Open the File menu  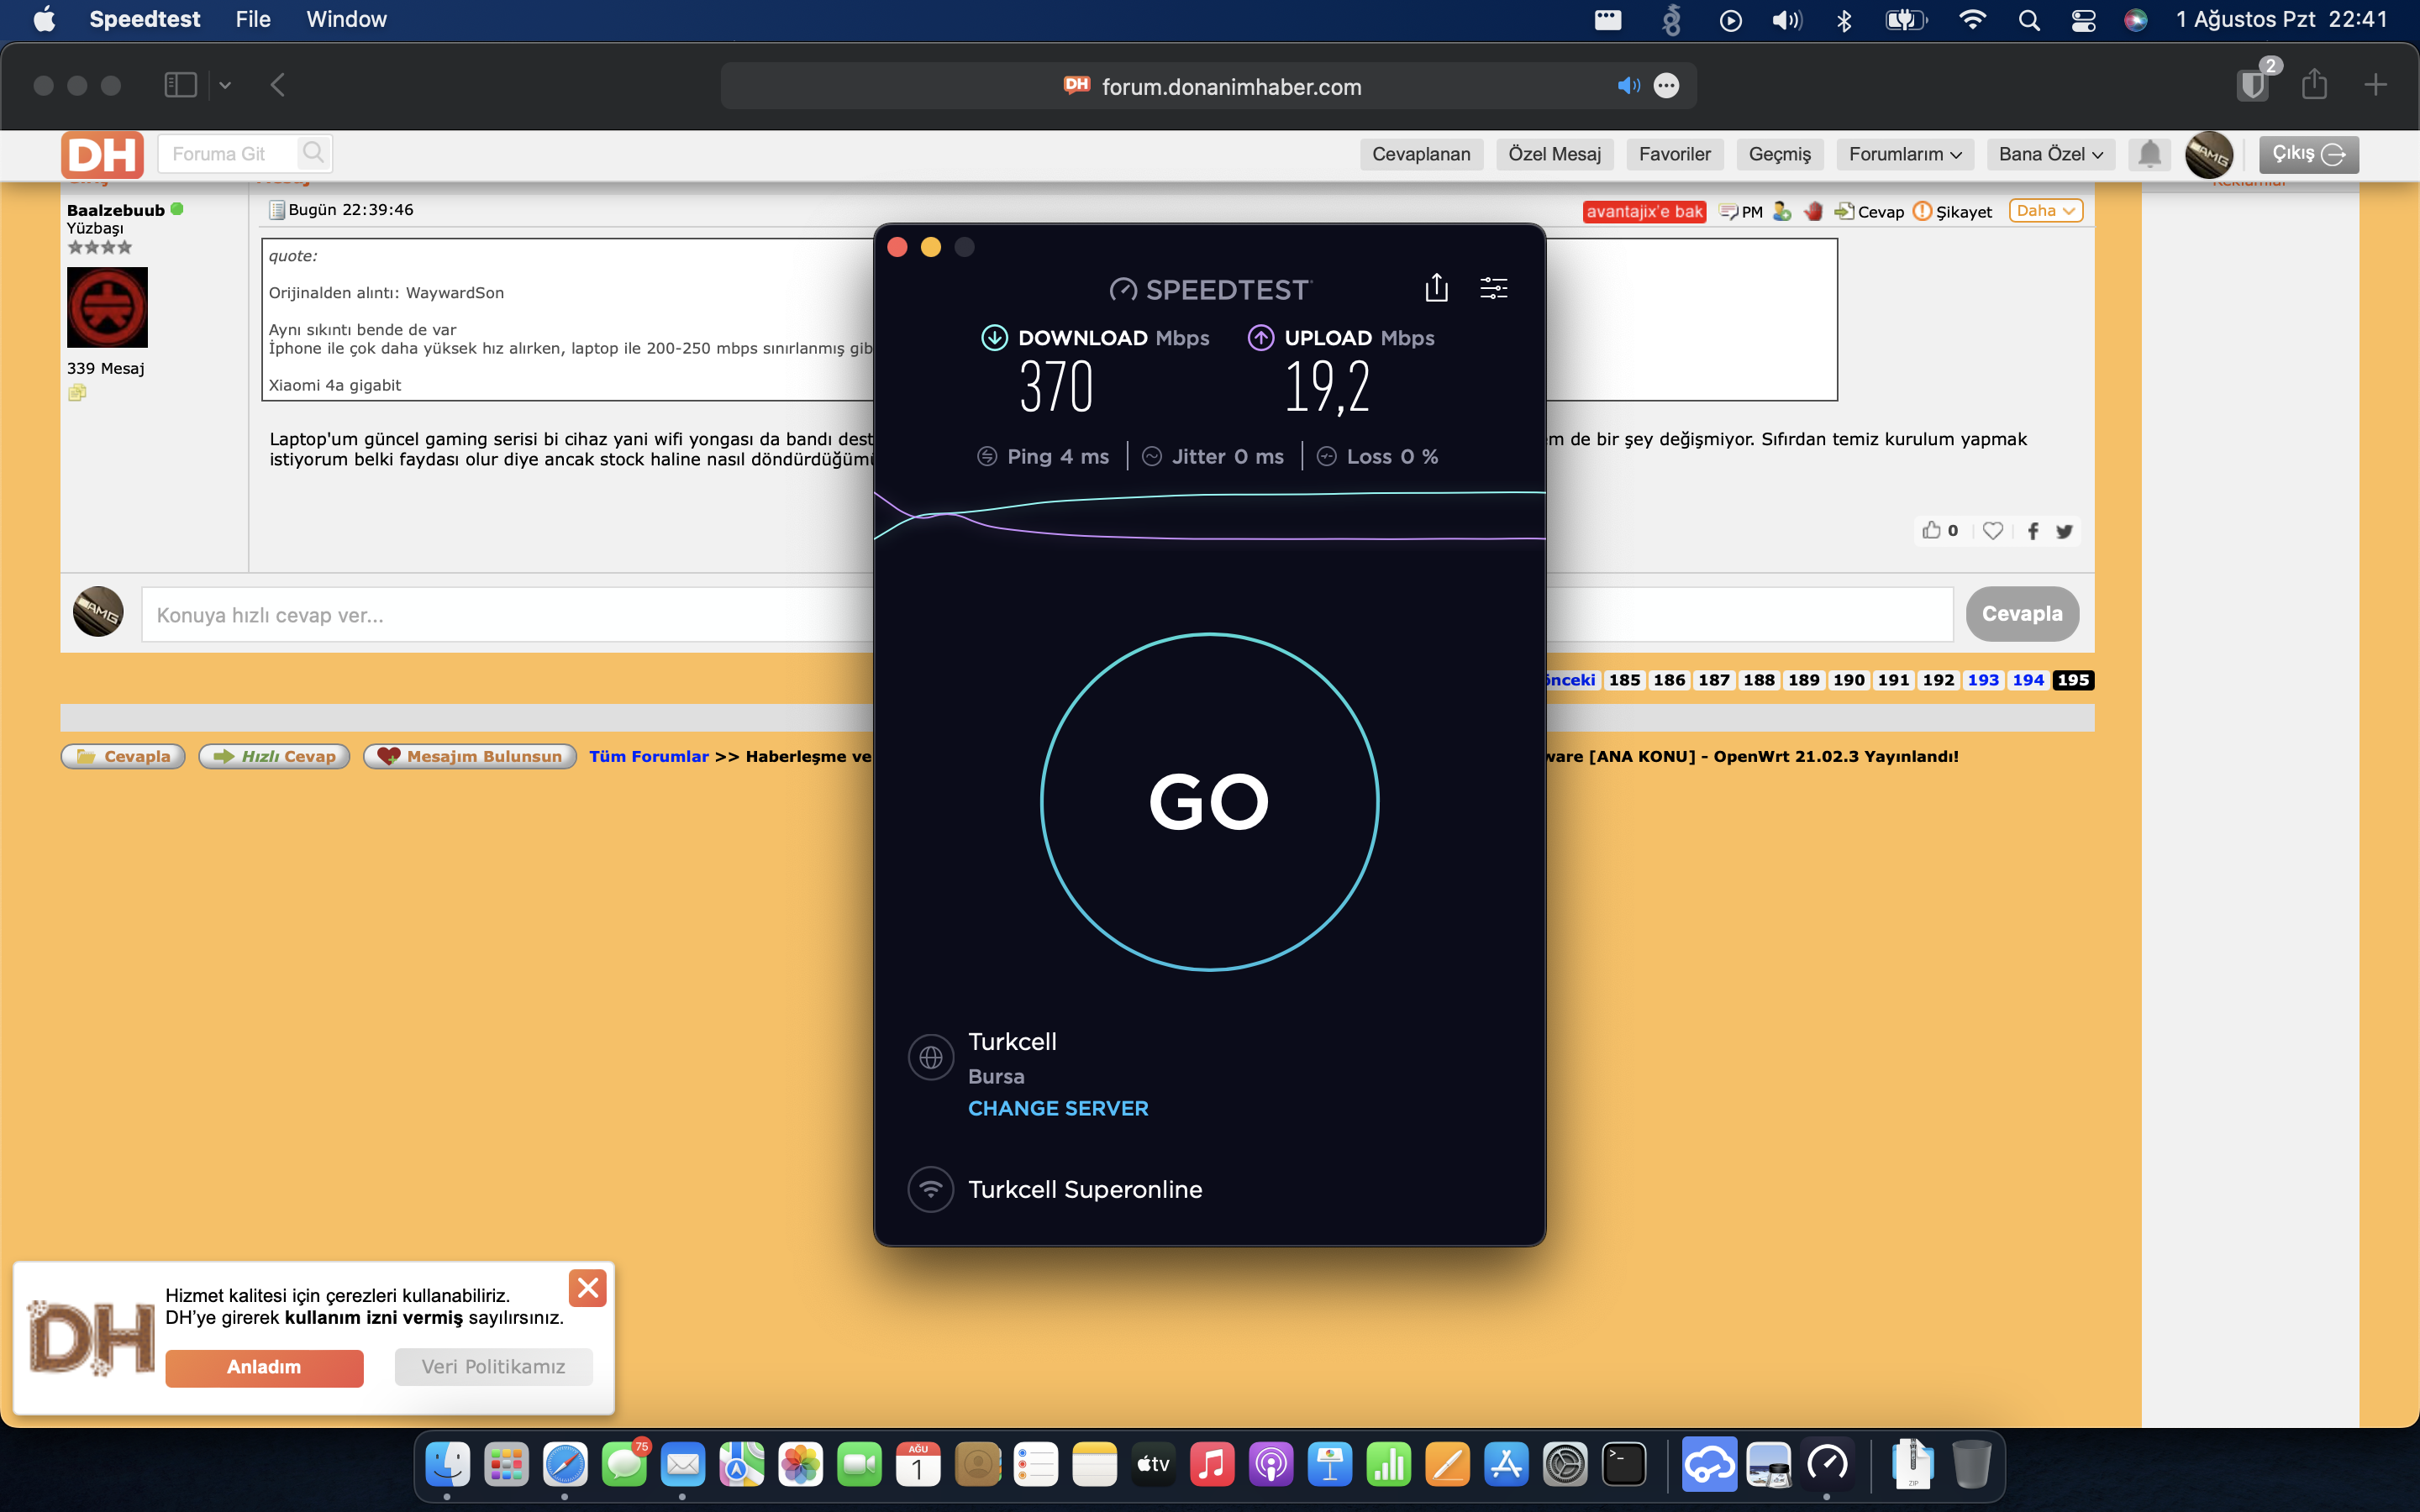tap(253, 19)
